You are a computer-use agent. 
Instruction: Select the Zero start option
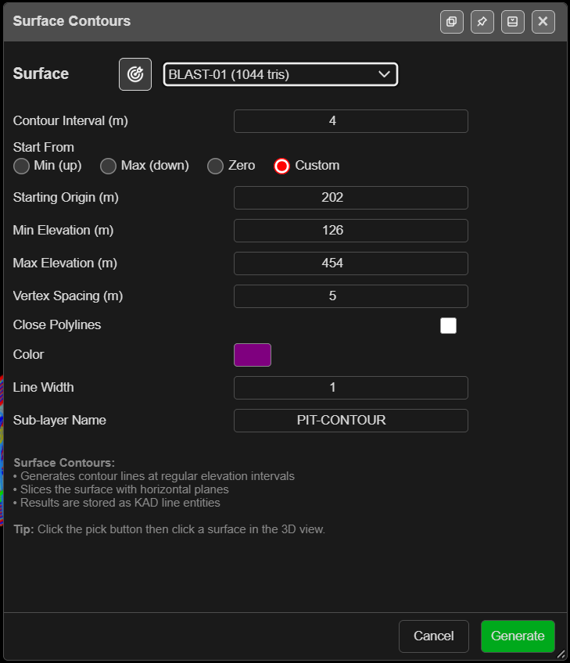click(x=215, y=166)
